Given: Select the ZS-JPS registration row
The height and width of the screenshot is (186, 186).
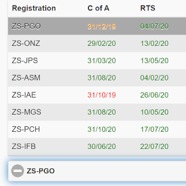Looking at the screenshot, I should (x=97, y=61).
